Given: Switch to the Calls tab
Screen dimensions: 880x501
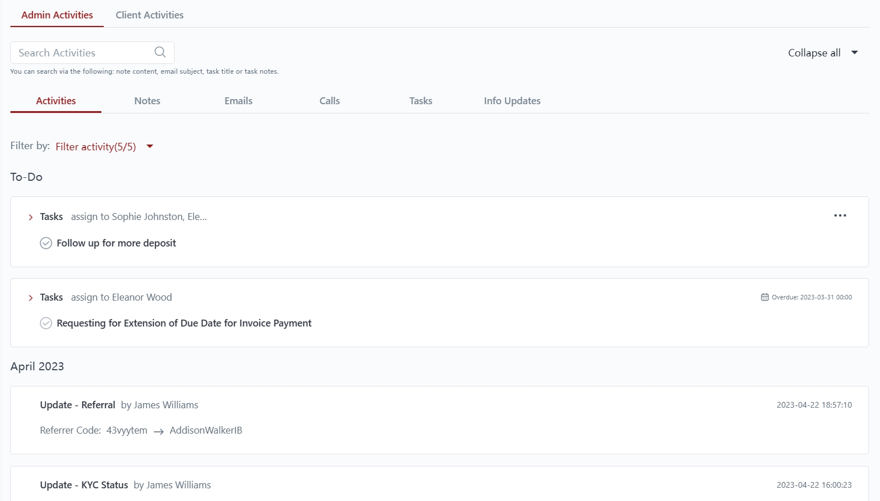Looking at the screenshot, I should click(x=329, y=101).
